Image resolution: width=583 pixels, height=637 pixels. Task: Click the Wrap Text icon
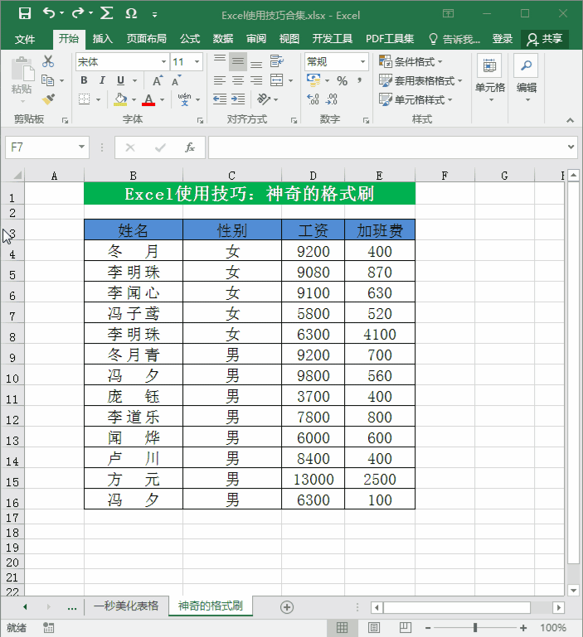pos(277,61)
